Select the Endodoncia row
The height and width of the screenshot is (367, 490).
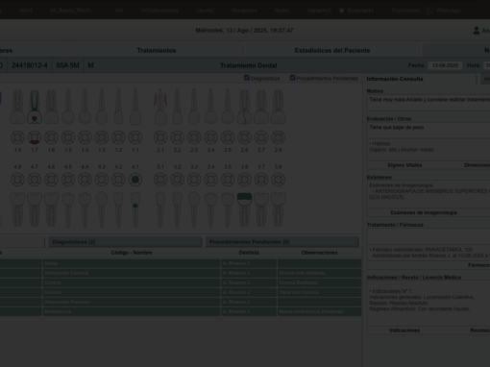pyautogui.click(x=181, y=311)
